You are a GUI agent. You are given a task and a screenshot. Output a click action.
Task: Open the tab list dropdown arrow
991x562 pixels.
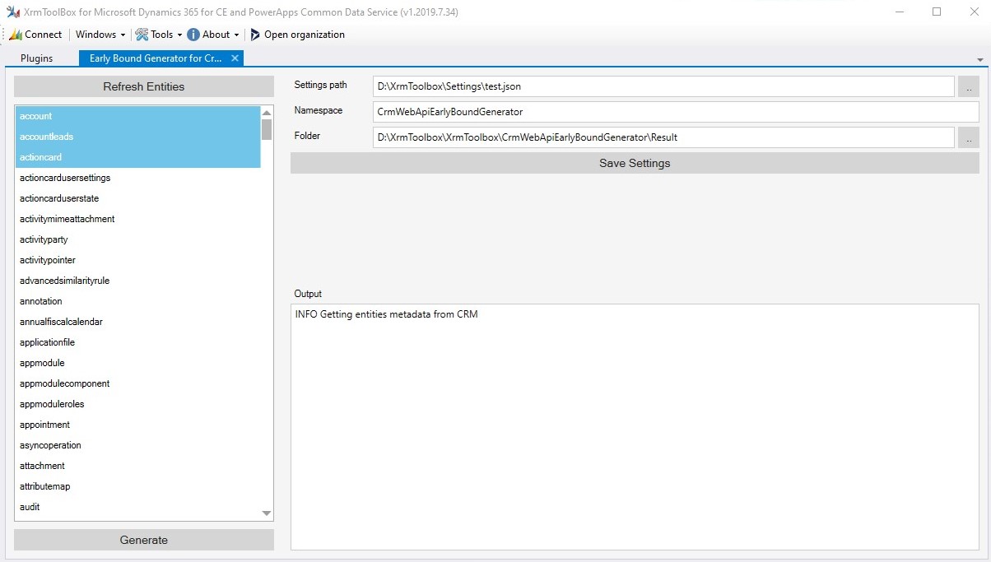(x=979, y=59)
